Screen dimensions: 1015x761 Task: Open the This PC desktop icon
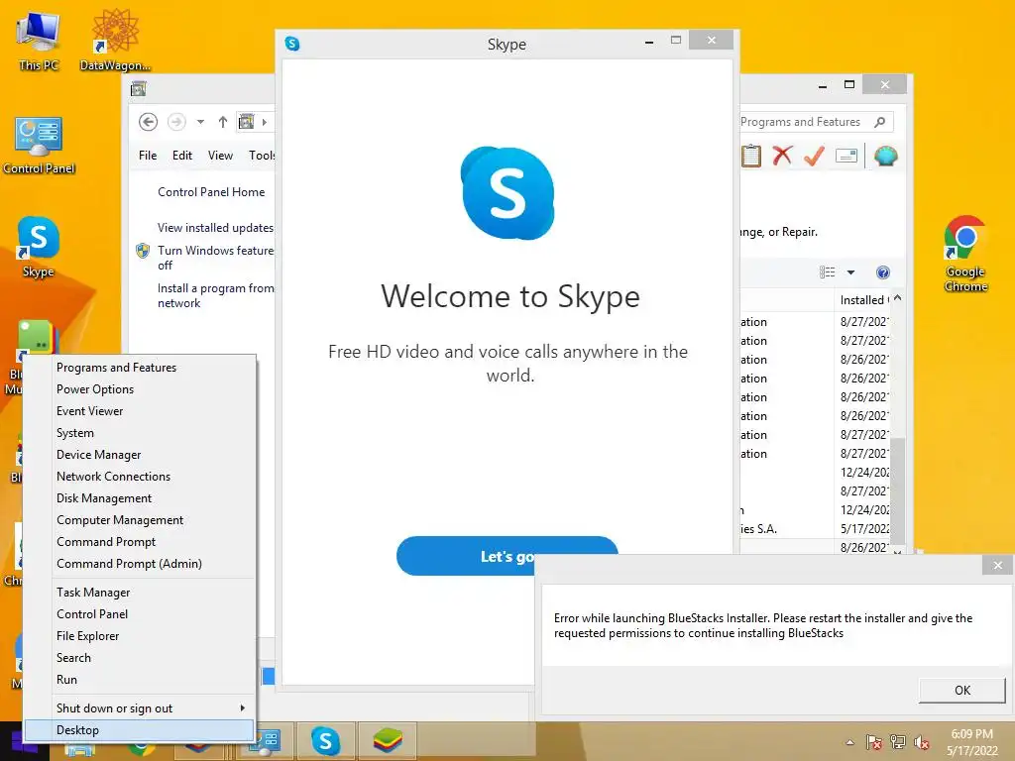(x=39, y=41)
